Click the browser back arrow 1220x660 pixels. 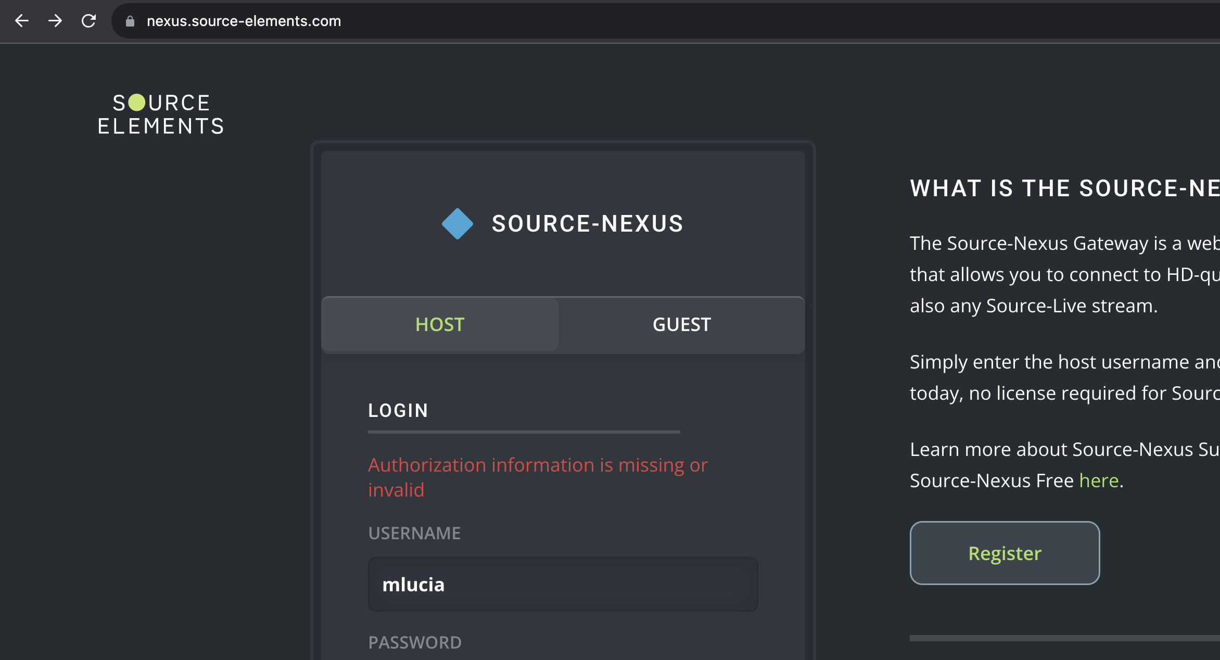pyautogui.click(x=22, y=21)
